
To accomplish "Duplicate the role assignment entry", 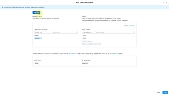I will click(132, 26).
